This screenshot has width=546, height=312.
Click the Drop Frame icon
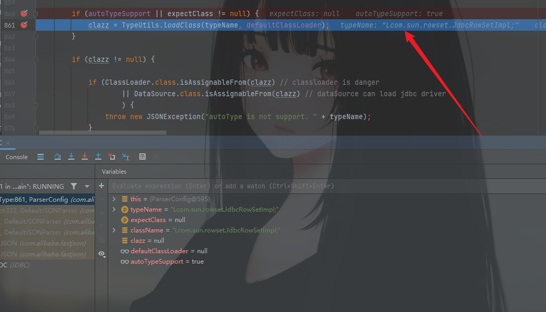112,157
